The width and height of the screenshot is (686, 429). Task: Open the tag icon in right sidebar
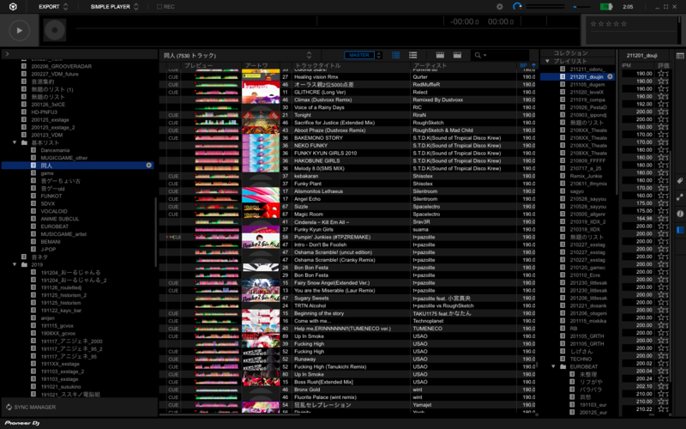click(680, 180)
